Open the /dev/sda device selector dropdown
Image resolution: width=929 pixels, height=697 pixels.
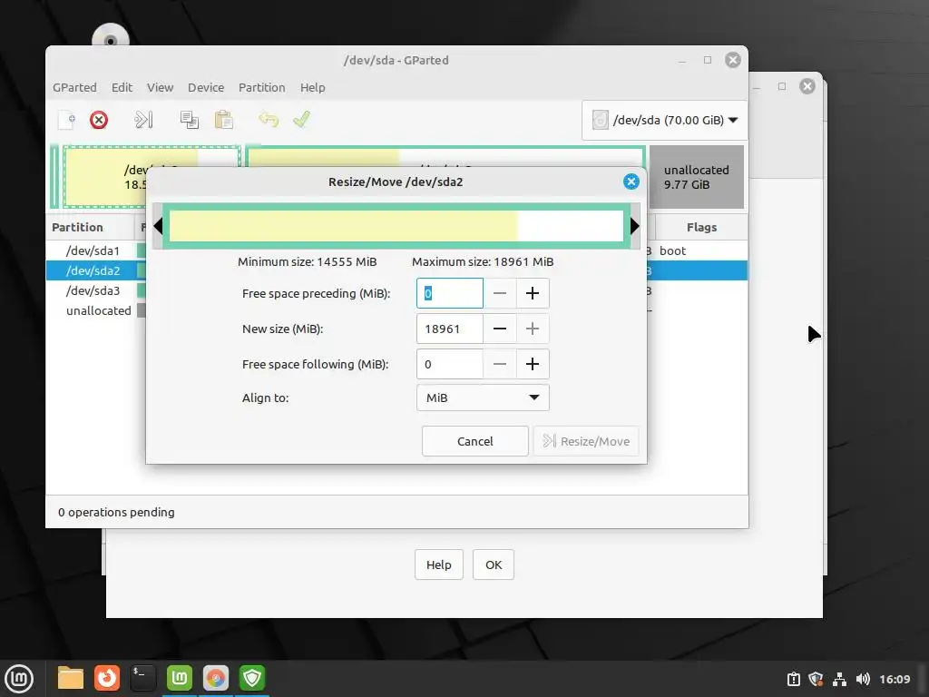[x=665, y=121]
